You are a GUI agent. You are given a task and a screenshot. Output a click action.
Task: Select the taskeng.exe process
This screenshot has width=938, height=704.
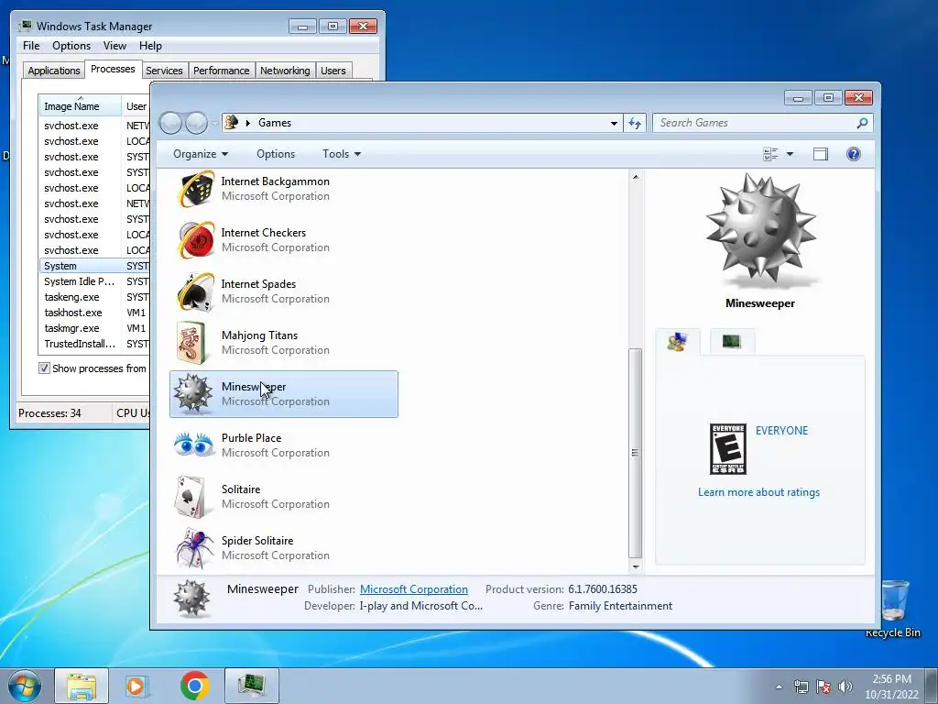click(94, 297)
